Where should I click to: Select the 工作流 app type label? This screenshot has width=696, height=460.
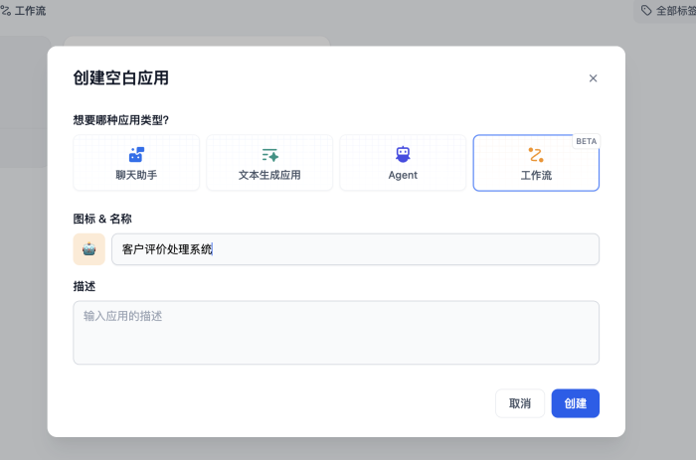point(536,175)
